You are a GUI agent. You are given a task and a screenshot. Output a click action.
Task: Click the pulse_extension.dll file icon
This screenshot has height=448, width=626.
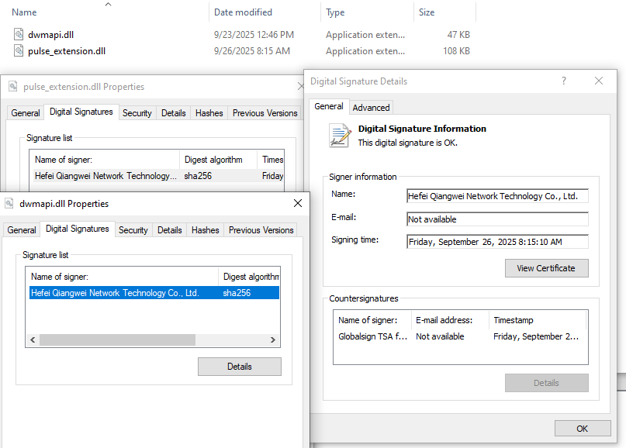click(19, 51)
